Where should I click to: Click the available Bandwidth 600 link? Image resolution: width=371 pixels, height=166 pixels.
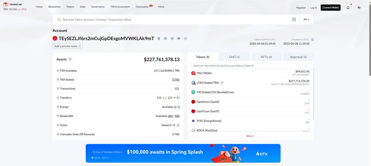pos(170,116)
